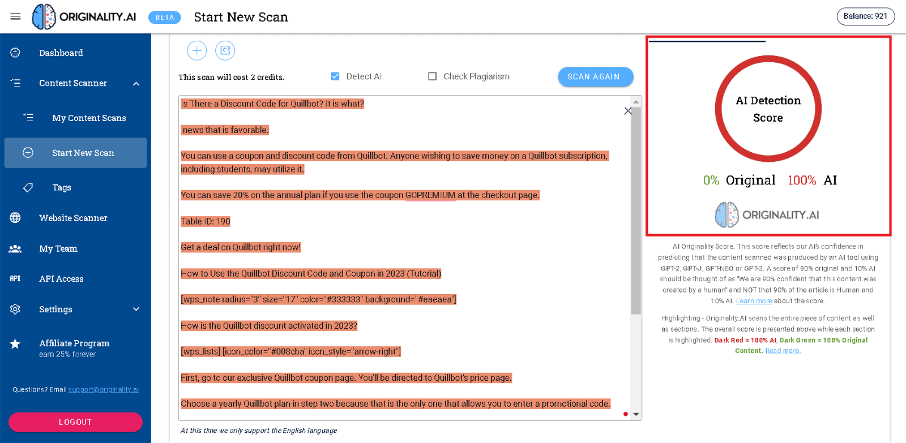Click the My Content Scans list icon

click(28, 118)
